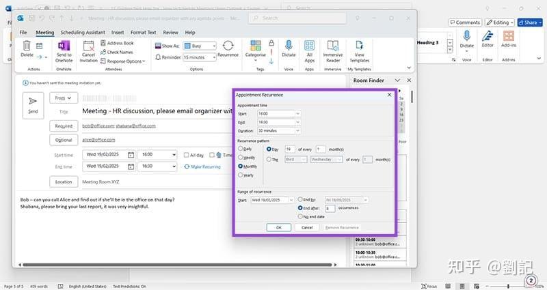Open meeting end time 16:30 dropdown

tap(174, 166)
